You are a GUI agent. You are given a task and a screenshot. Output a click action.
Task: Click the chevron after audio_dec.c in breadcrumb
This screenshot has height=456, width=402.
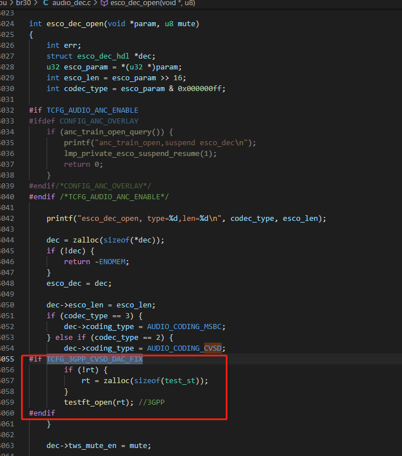click(x=96, y=3)
